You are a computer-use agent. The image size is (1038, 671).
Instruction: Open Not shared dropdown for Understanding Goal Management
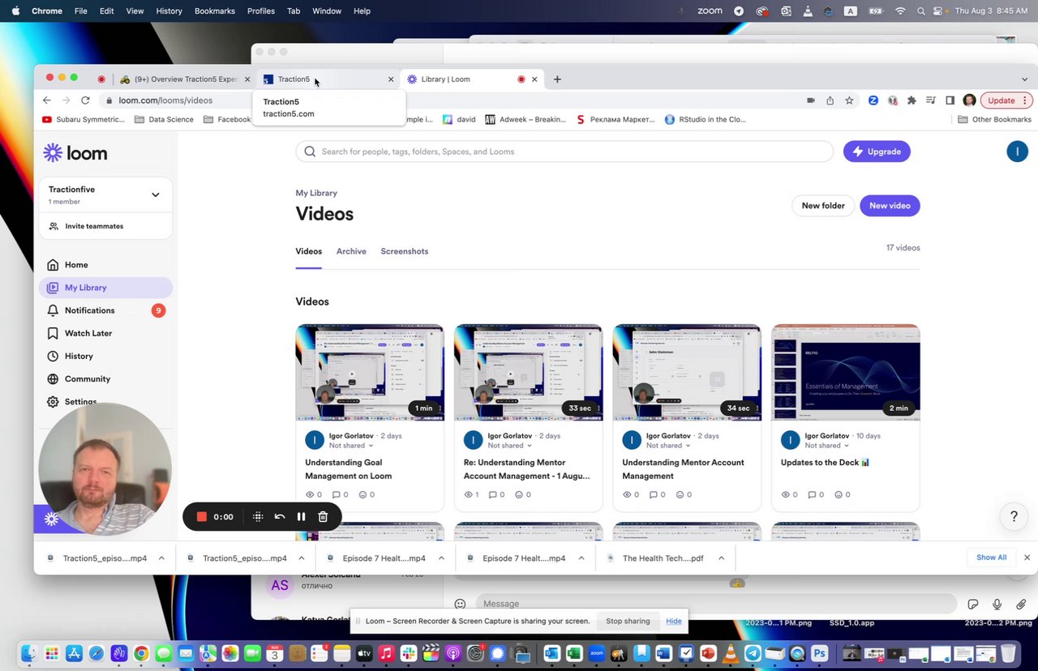point(351,446)
